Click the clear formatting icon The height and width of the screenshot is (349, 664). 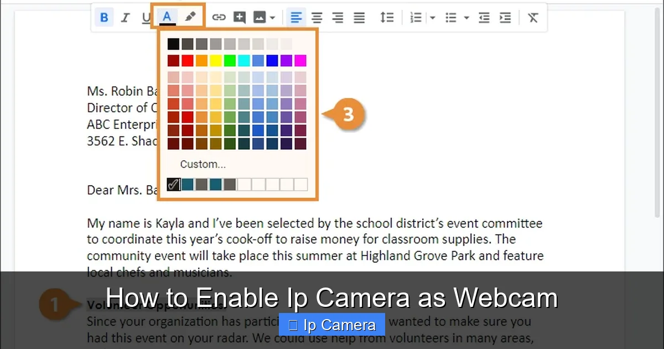(x=533, y=18)
